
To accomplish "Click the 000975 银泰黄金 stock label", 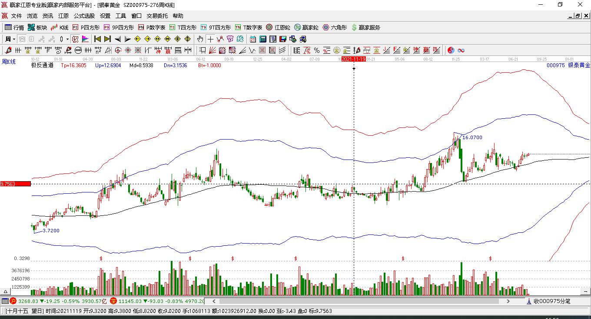I will [568, 65].
